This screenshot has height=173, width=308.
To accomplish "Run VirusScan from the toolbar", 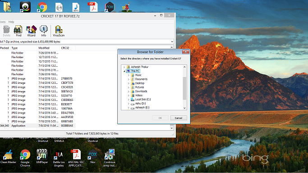I will (x=59, y=31).
